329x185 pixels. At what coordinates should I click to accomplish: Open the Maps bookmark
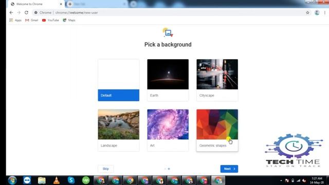click(69, 20)
